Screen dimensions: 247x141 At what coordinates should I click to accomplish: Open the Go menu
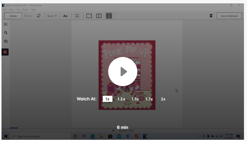click(x=18, y=10)
